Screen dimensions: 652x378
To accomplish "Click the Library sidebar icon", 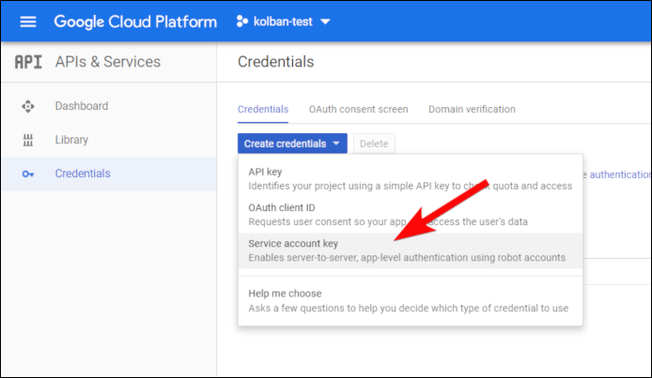I will click(28, 141).
